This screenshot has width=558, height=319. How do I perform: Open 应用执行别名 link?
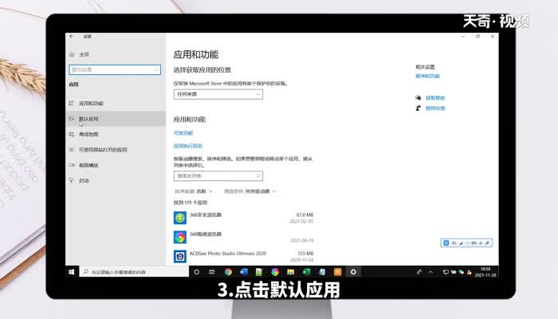(x=188, y=146)
